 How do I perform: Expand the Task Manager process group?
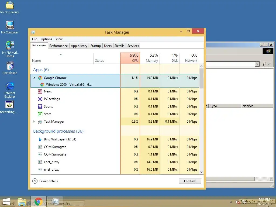[34, 122]
